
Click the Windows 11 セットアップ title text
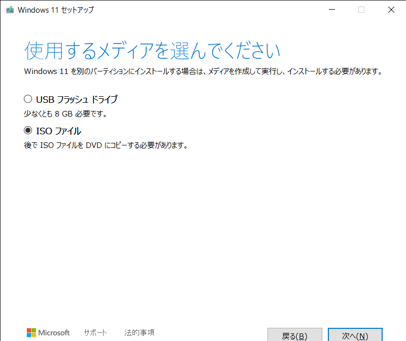click(x=56, y=10)
